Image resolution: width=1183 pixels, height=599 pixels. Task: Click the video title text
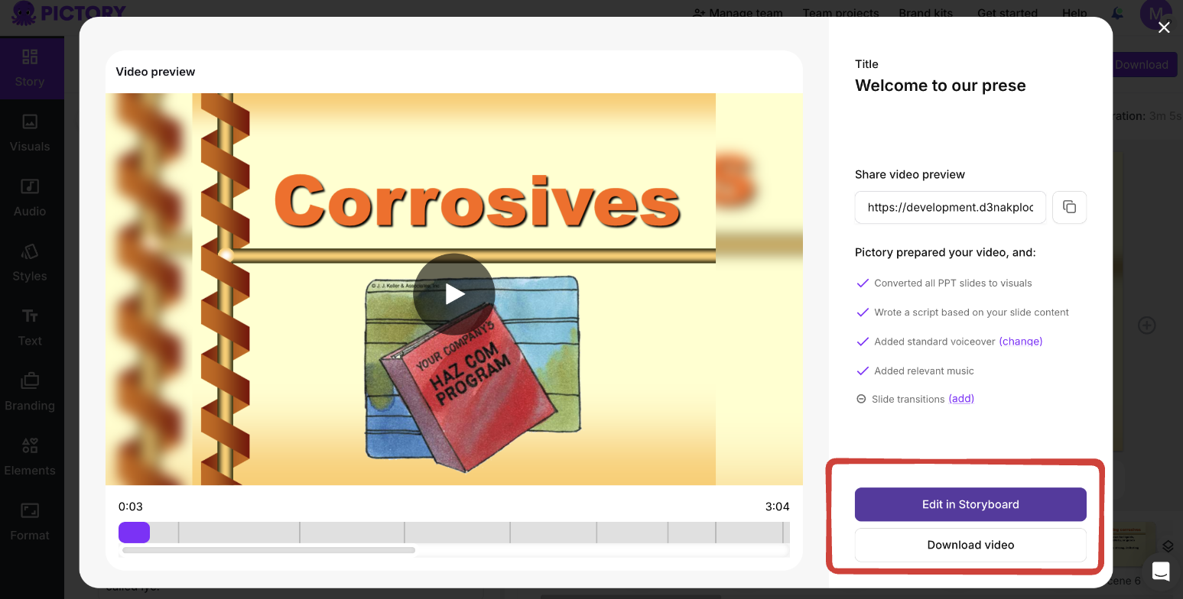pyautogui.click(x=941, y=86)
